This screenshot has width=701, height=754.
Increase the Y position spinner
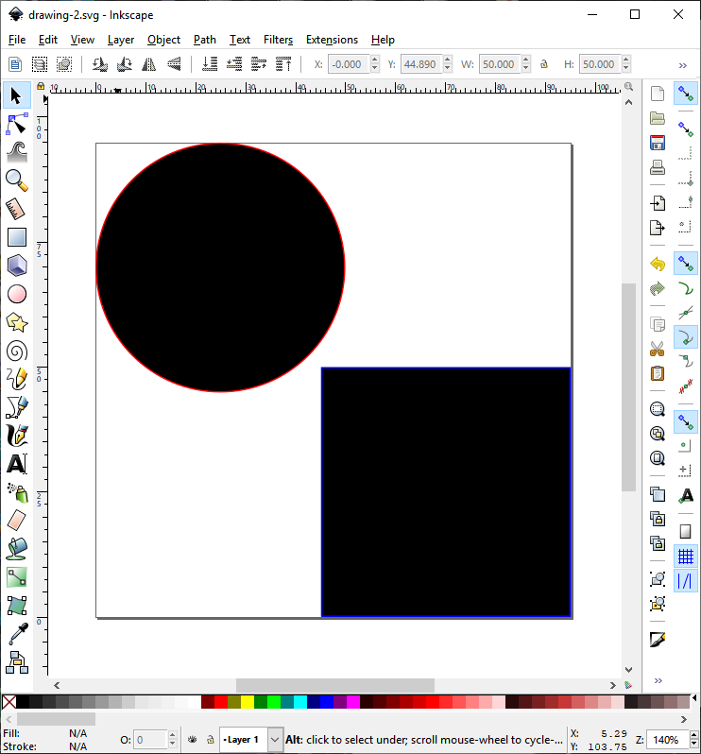pos(447,60)
